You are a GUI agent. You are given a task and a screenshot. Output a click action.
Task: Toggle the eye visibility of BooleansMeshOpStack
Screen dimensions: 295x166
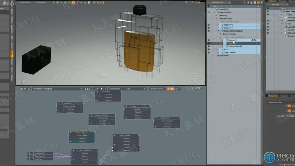coord(209,31)
